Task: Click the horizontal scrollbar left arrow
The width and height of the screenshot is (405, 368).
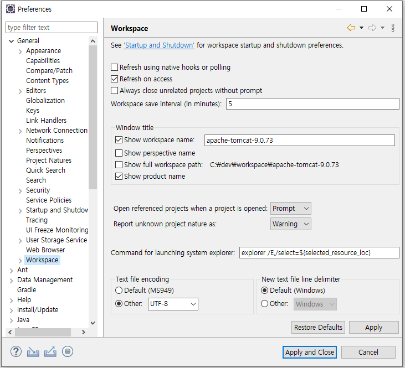Action: (10, 333)
